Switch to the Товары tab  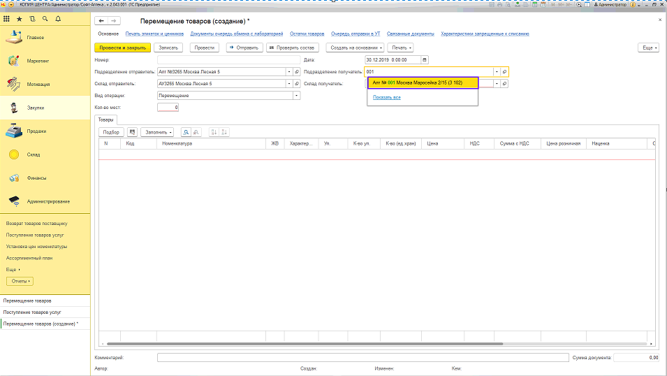point(104,120)
